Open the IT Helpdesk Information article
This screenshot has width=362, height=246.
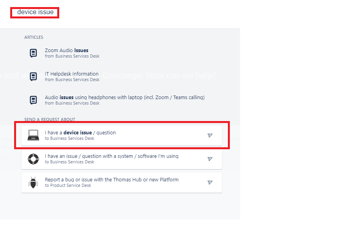point(71,74)
